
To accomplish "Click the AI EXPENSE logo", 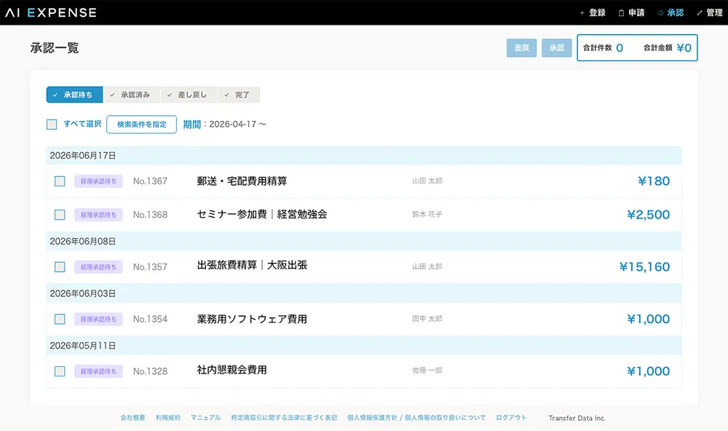I will click(x=51, y=12).
